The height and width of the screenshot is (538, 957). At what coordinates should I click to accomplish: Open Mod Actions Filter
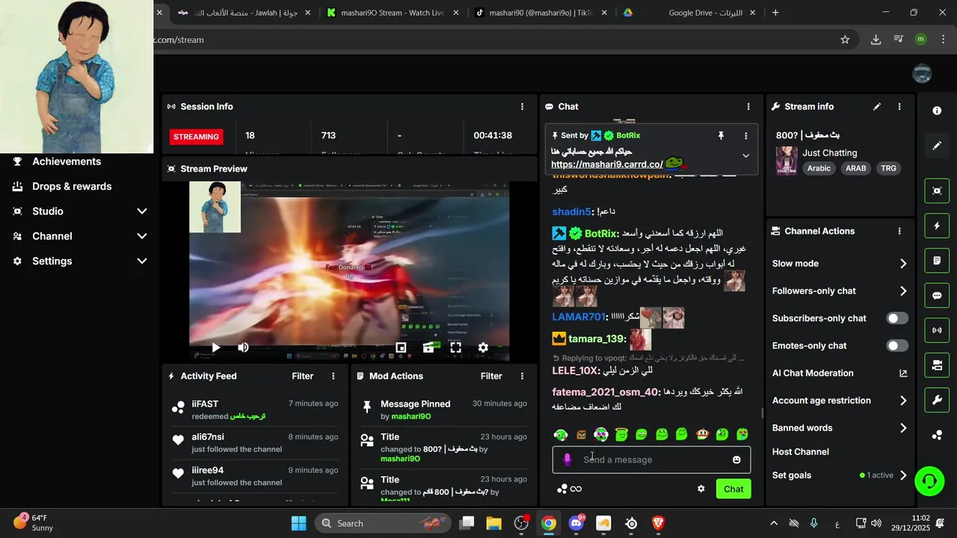(491, 376)
